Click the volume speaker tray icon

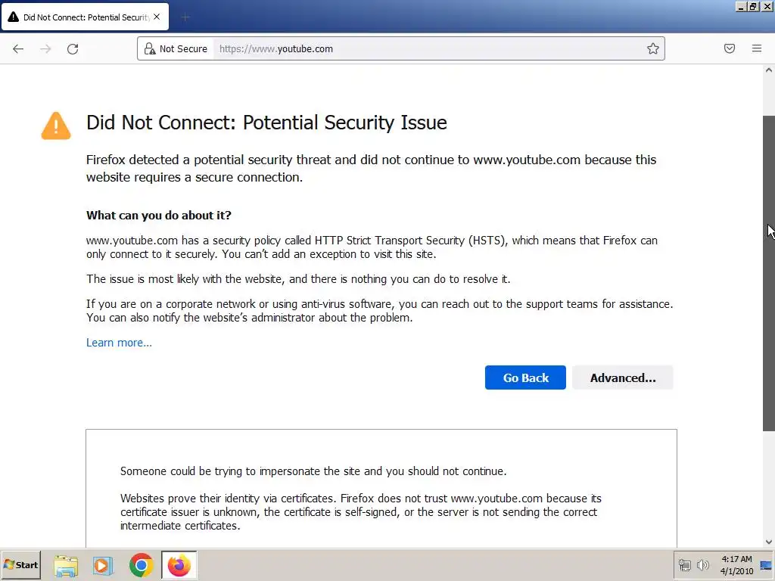[702, 565]
